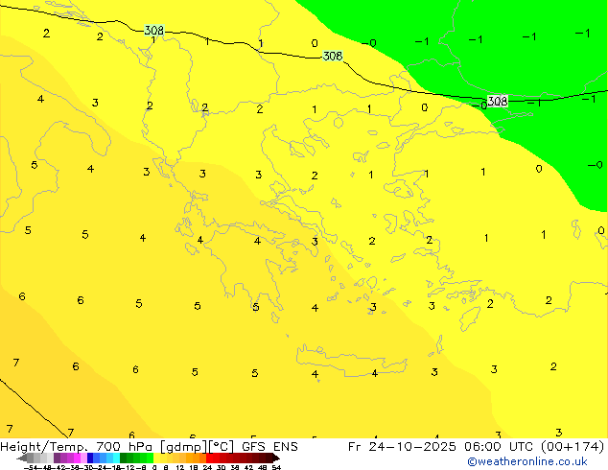Open the weatheronline.co.uk copyright link
The width and height of the screenshot is (608, 470).
[527, 461]
